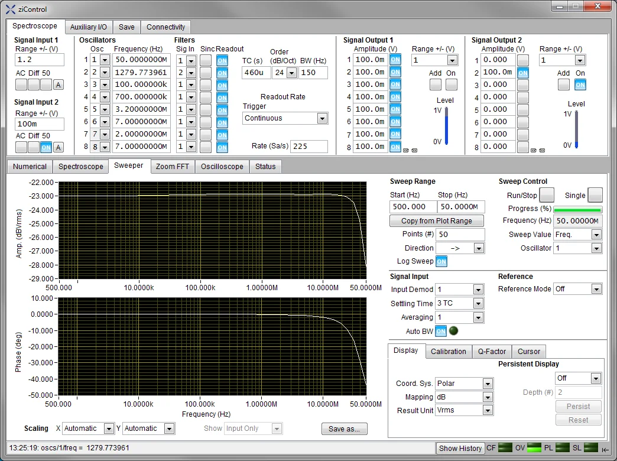Open X Scaling Automatic dropdown
This screenshot has width=617, height=461.
pos(109,428)
